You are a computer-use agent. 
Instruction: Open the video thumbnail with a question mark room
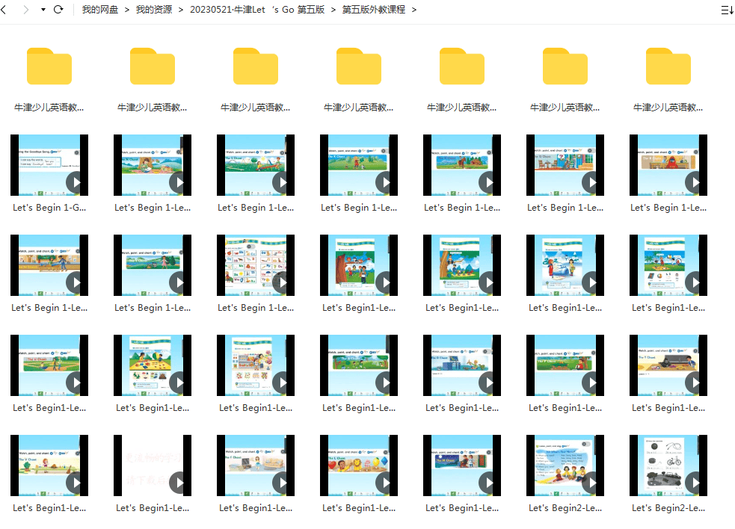(565, 165)
